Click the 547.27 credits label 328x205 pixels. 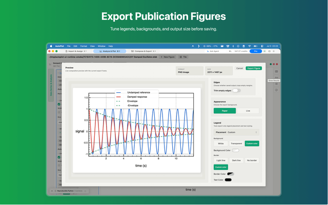[241, 51]
